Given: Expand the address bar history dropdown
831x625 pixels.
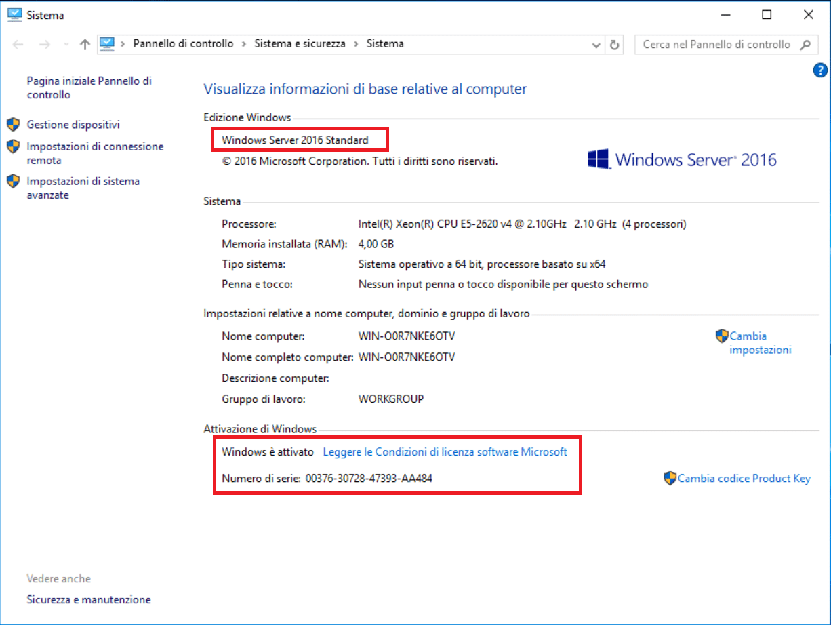Looking at the screenshot, I should click(596, 45).
